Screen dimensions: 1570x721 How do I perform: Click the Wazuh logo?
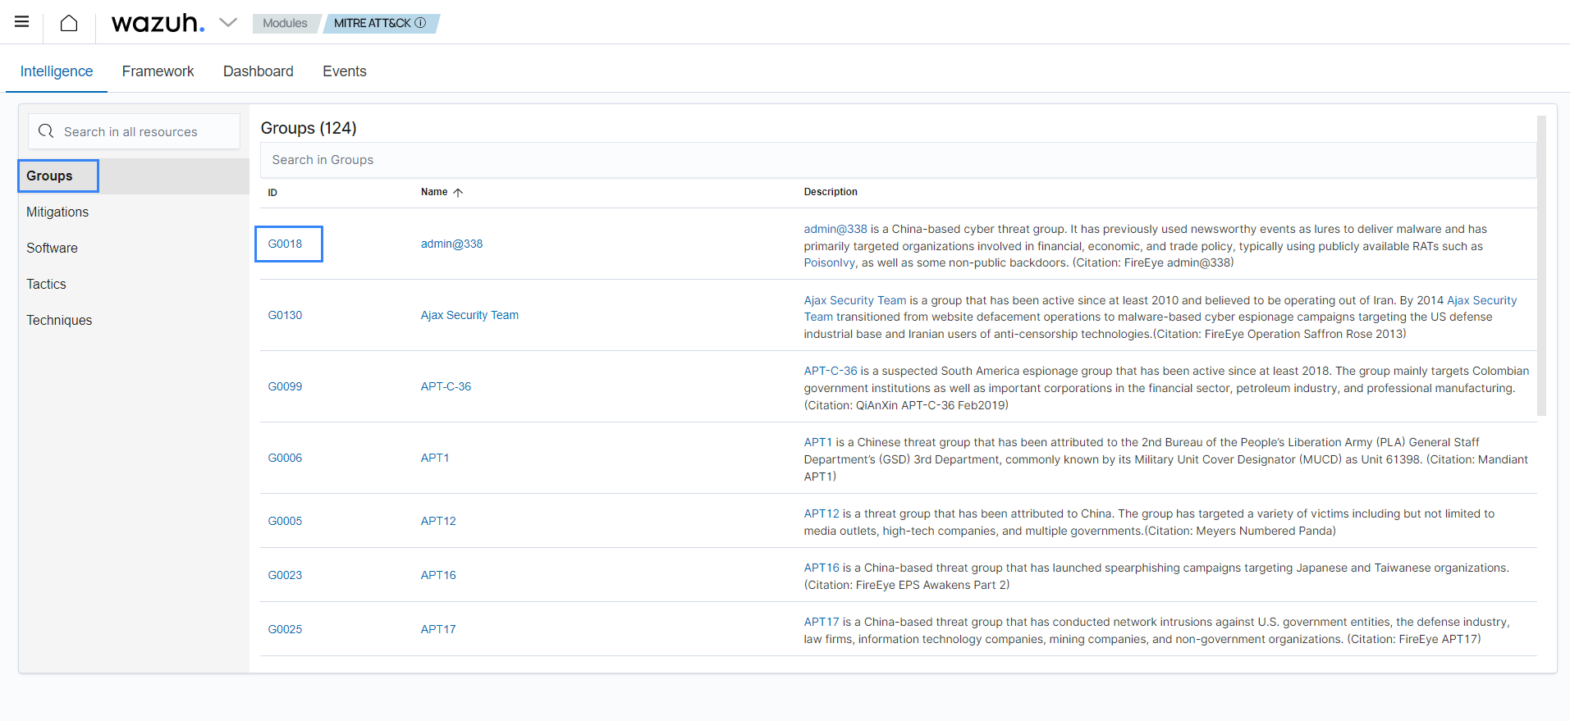click(158, 23)
